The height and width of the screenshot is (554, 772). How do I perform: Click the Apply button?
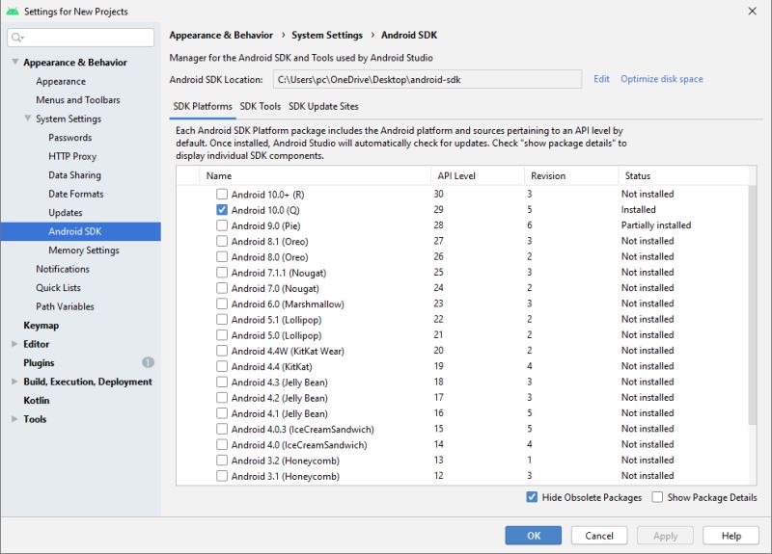665,536
